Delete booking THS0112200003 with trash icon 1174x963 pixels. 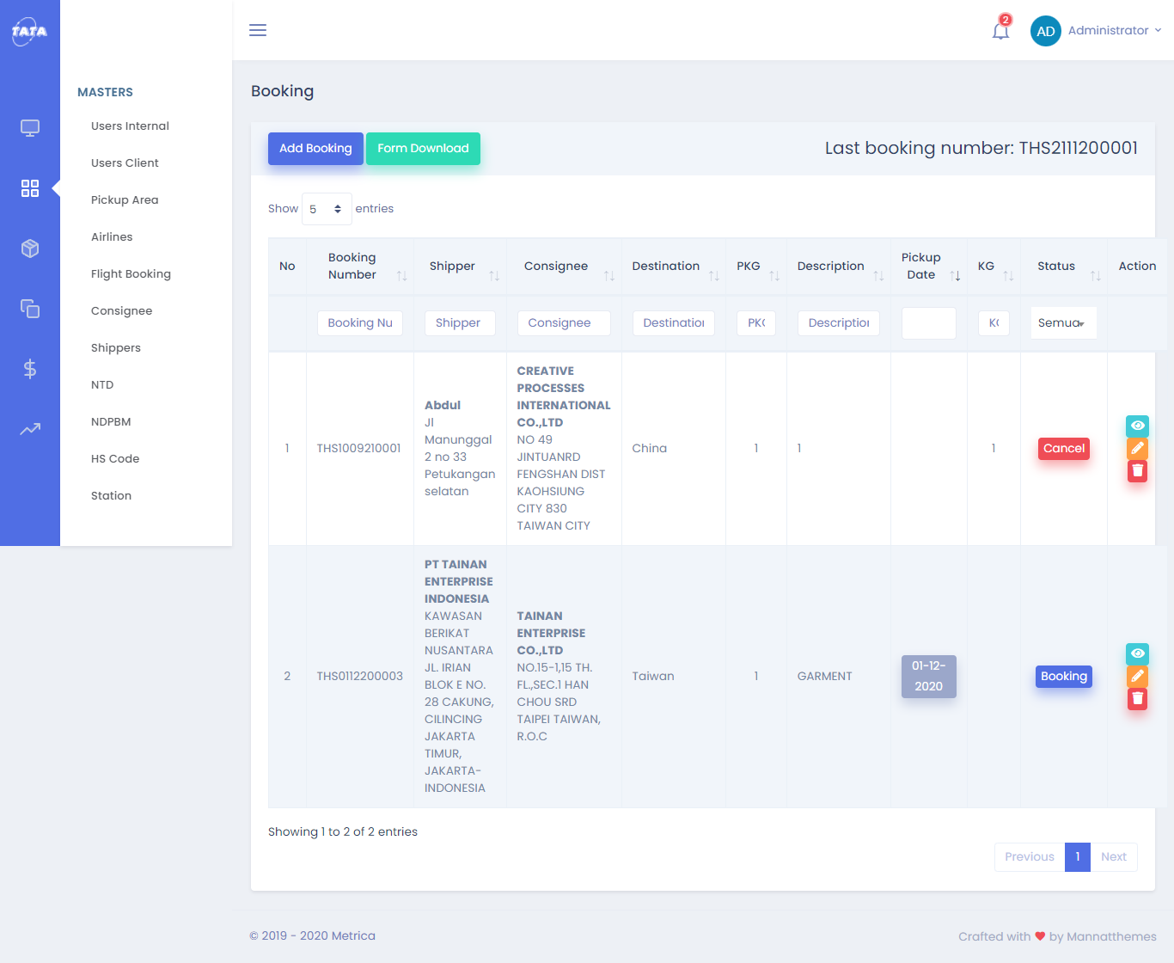[1137, 698]
